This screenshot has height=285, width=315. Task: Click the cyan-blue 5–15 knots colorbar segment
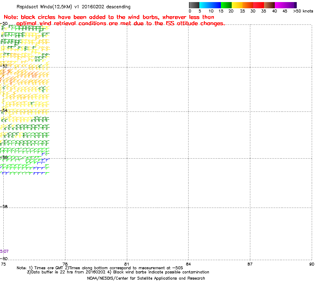click(x=210, y=5)
